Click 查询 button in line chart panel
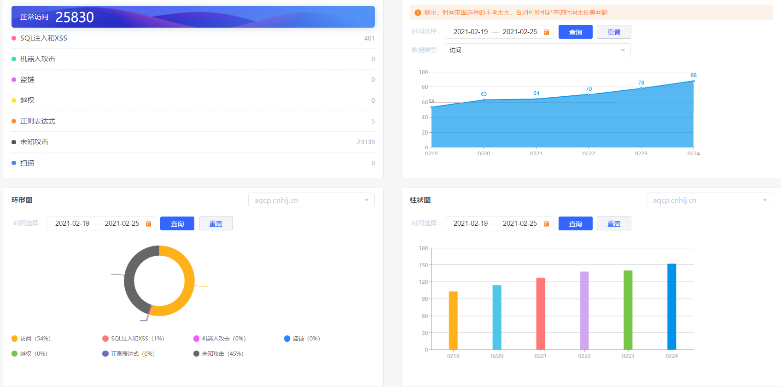Screen dimensions: 781x387 575,32
